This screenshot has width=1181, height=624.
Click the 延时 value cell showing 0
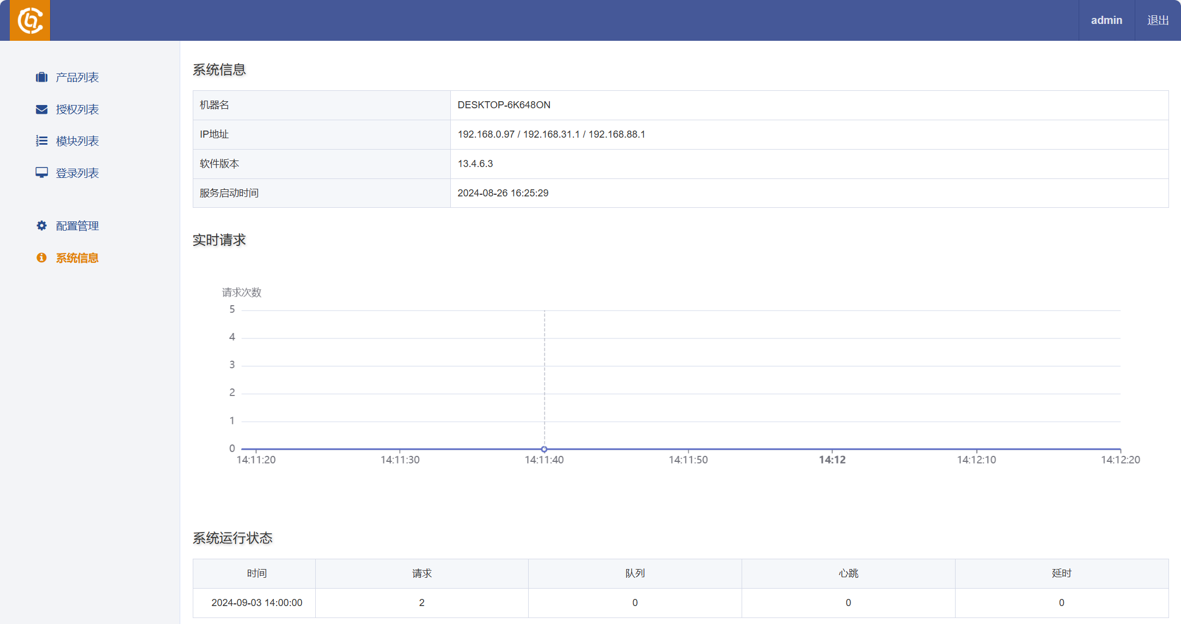click(1062, 603)
